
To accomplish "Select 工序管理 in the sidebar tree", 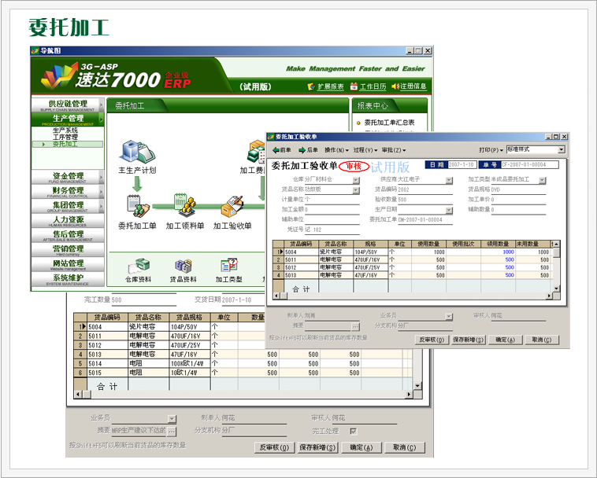I will coord(65,137).
